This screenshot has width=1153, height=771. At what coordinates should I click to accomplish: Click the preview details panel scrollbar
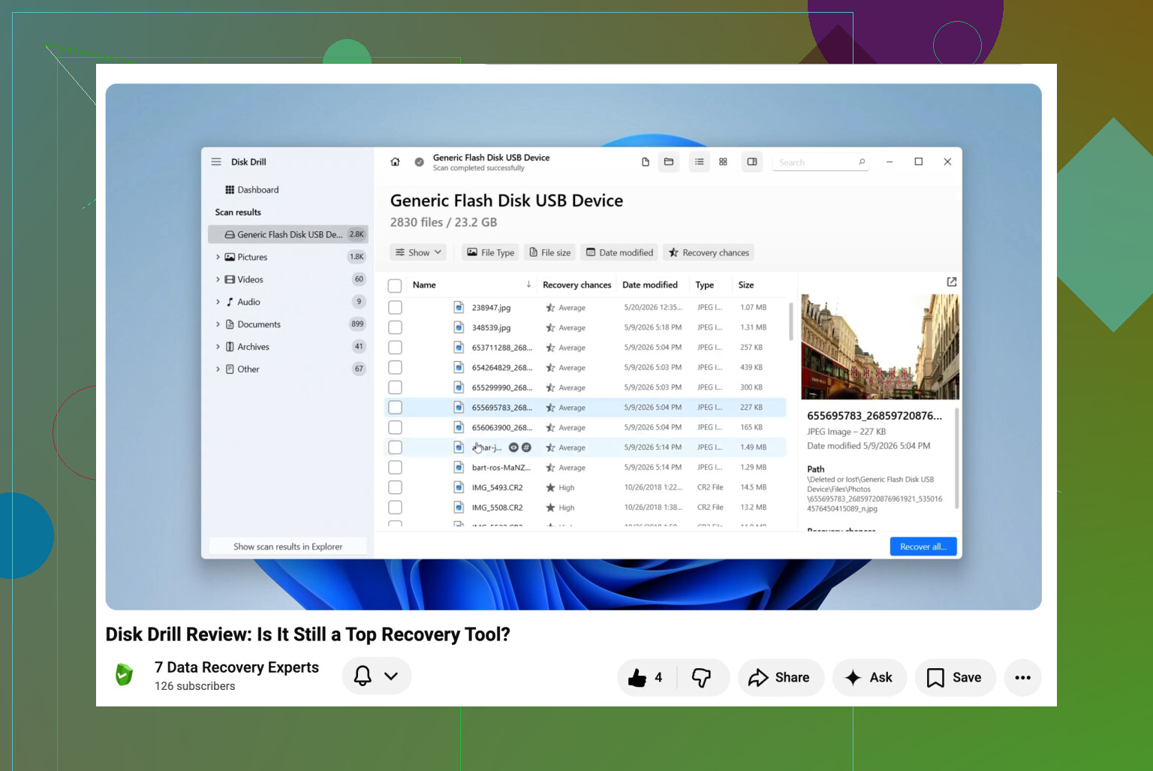pos(956,458)
